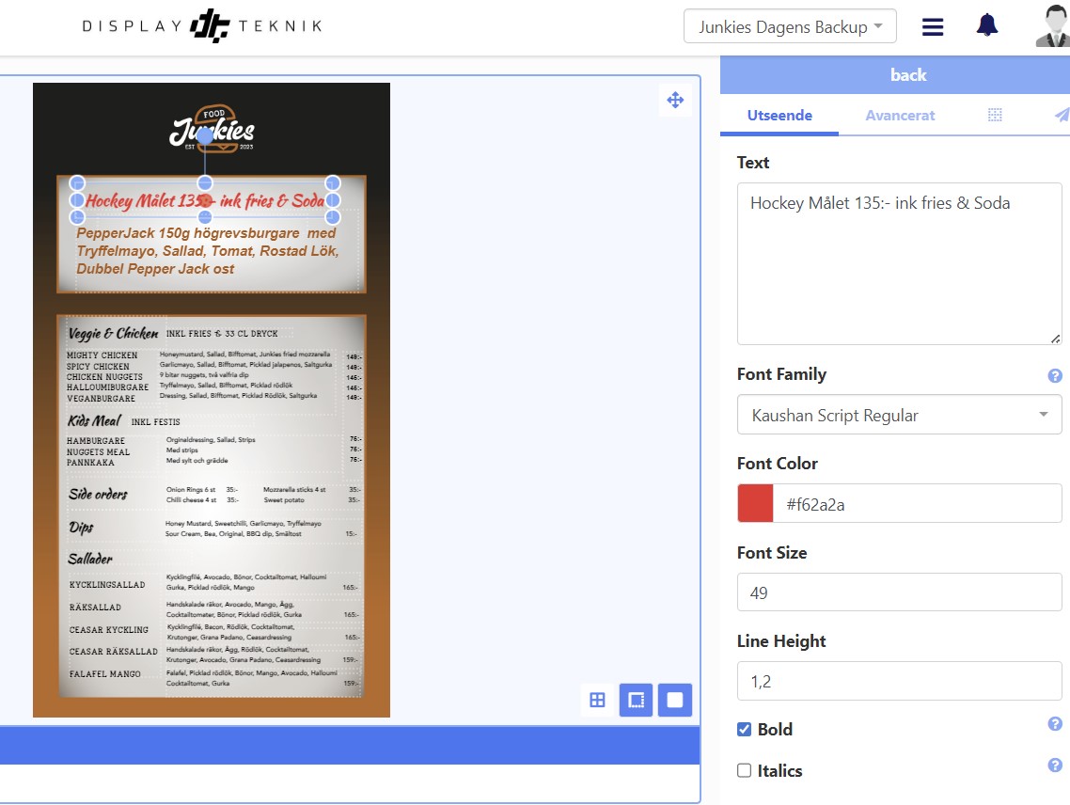
Task: Open the user profile avatar
Action: coord(1054,26)
